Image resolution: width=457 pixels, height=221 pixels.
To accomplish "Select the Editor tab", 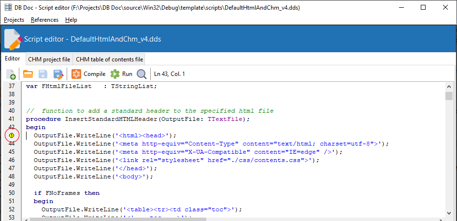I will [x=13, y=59].
